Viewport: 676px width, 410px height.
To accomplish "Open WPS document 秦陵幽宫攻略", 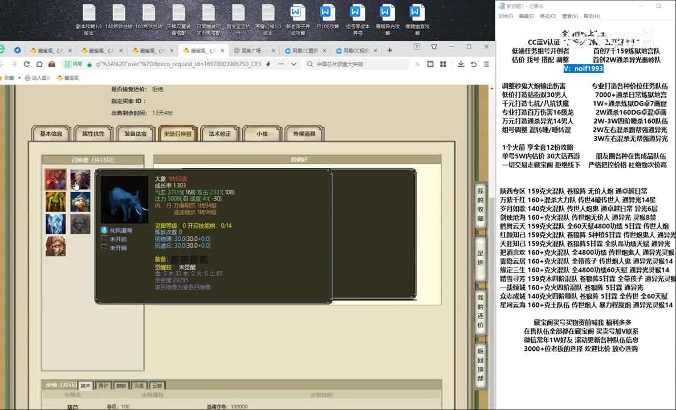I will click(x=417, y=20).
